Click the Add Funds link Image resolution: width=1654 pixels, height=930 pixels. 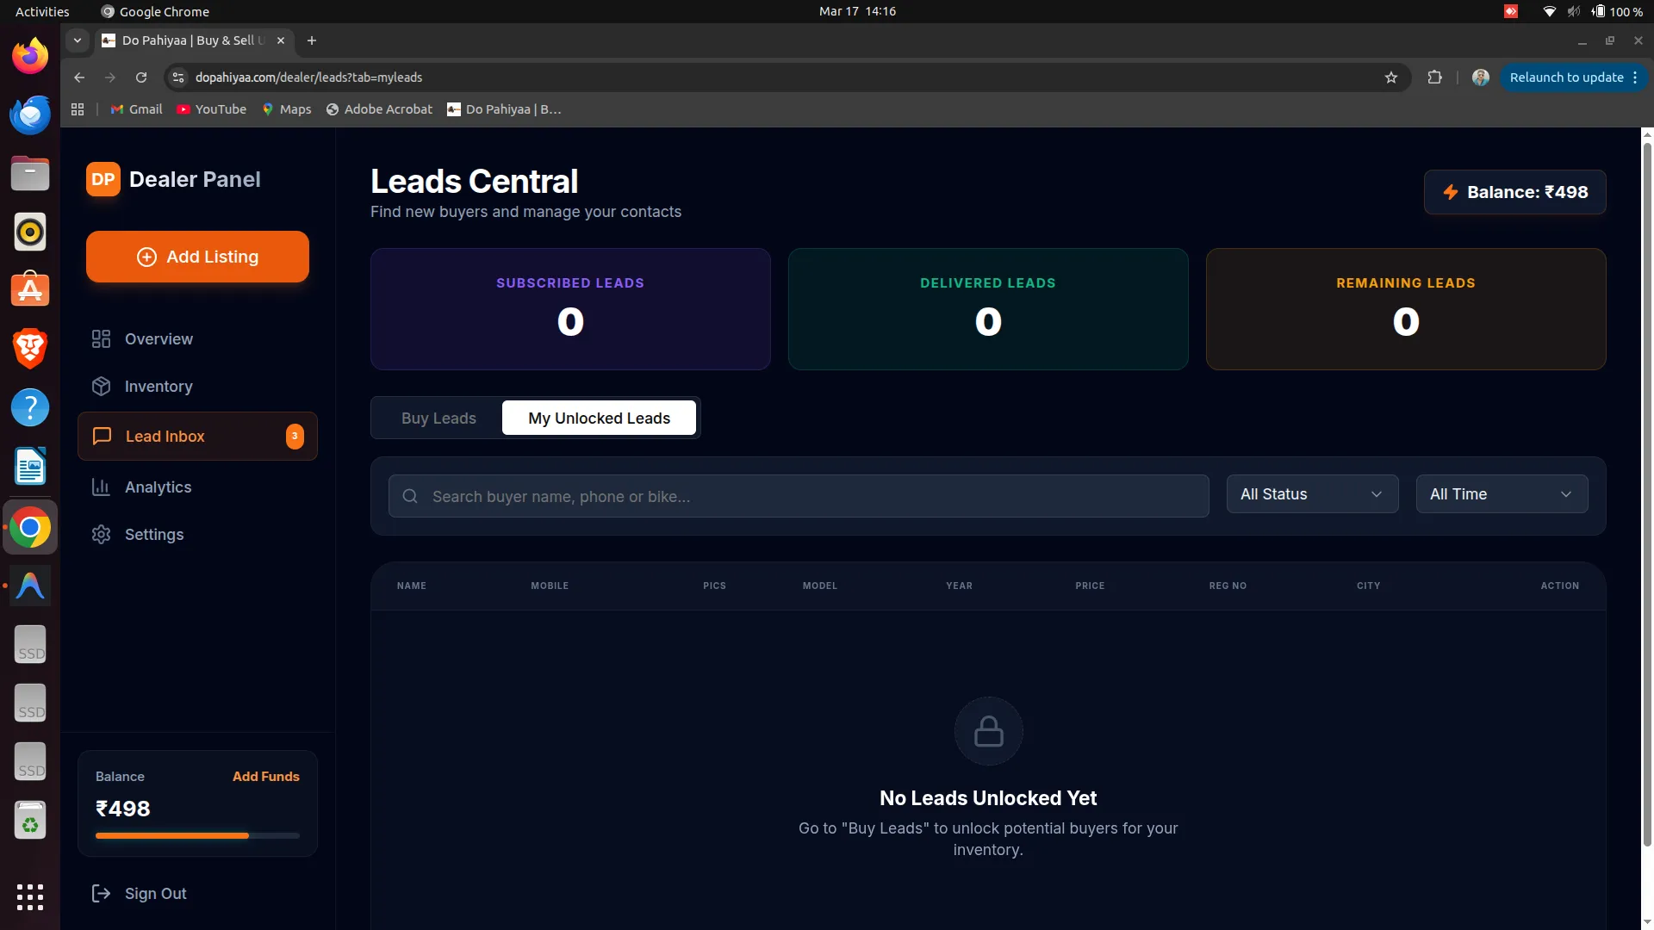pyautogui.click(x=265, y=777)
